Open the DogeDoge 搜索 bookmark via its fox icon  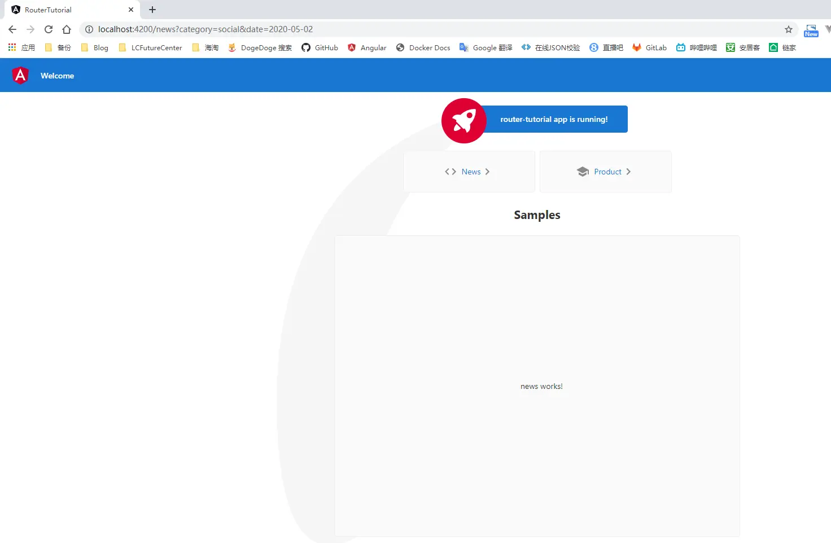pyautogui.click(x=232, y=47)
